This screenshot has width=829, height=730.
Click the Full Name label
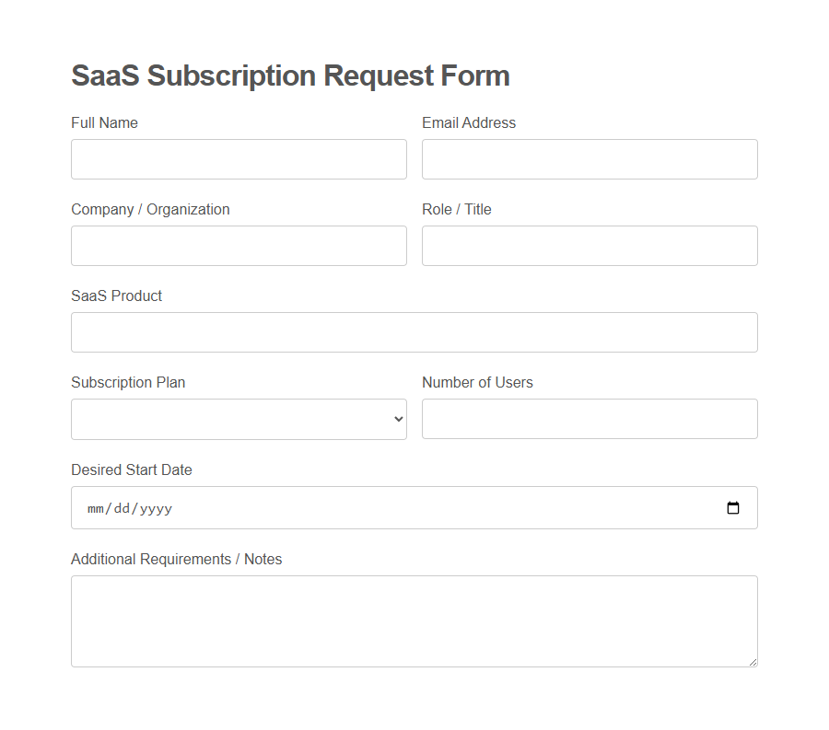(x=104, y=122)
